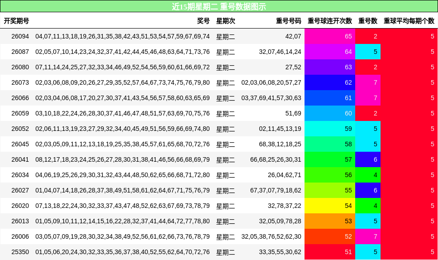Select period number 26094
This screenshot has width=438, height=260.
[x=20, y=36]
